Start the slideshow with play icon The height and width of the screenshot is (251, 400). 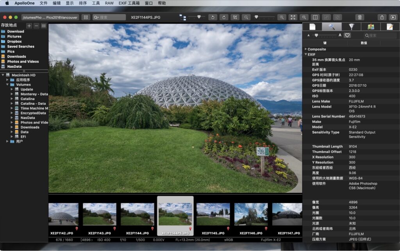pyautogui.click(x=393, y=17)
